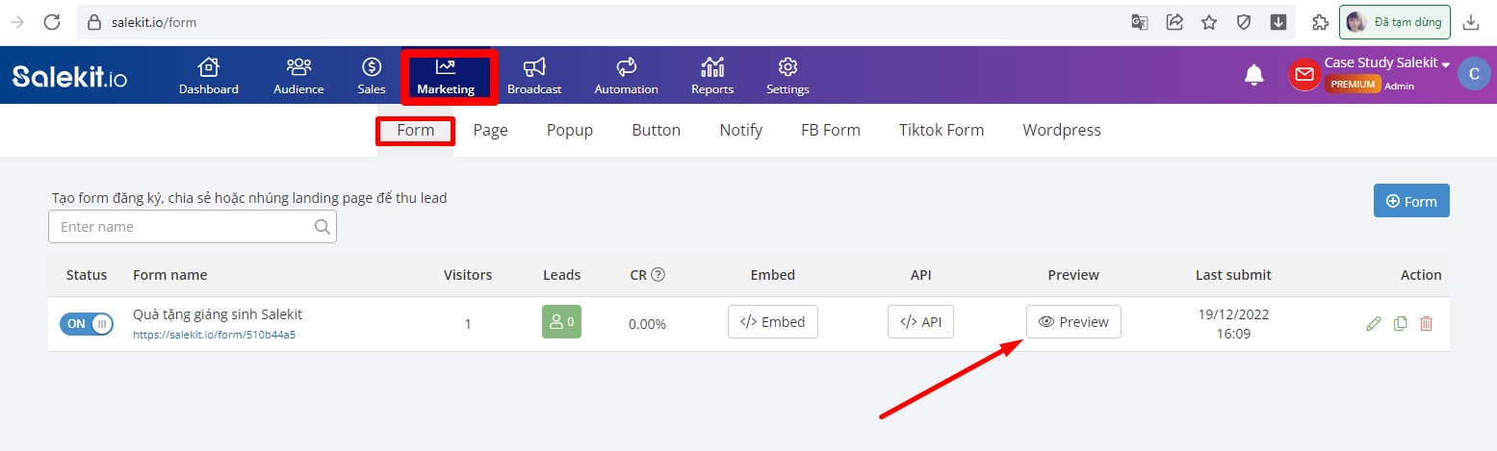Image resolution: width=1497 pixels, height=451 pixels.
Task: Open the red mail envelope icon
Action: click(1304, 75)
